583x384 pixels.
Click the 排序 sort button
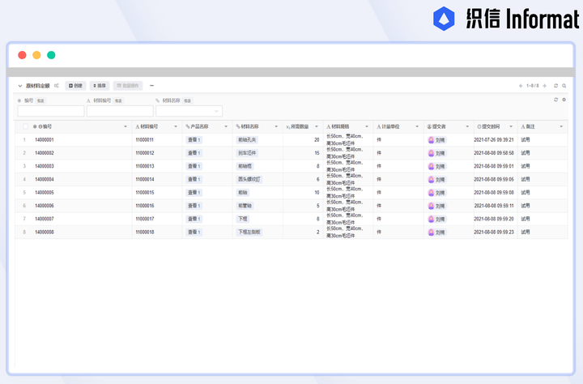click(100, 86)
